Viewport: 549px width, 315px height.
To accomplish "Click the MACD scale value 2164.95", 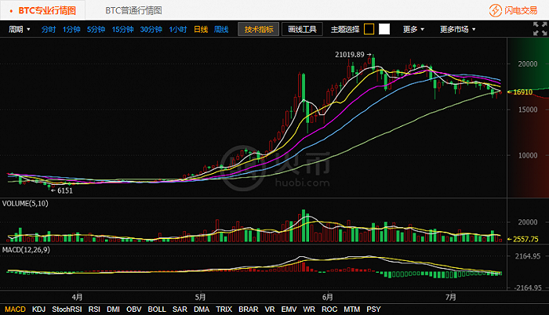I will click(528, 256).
